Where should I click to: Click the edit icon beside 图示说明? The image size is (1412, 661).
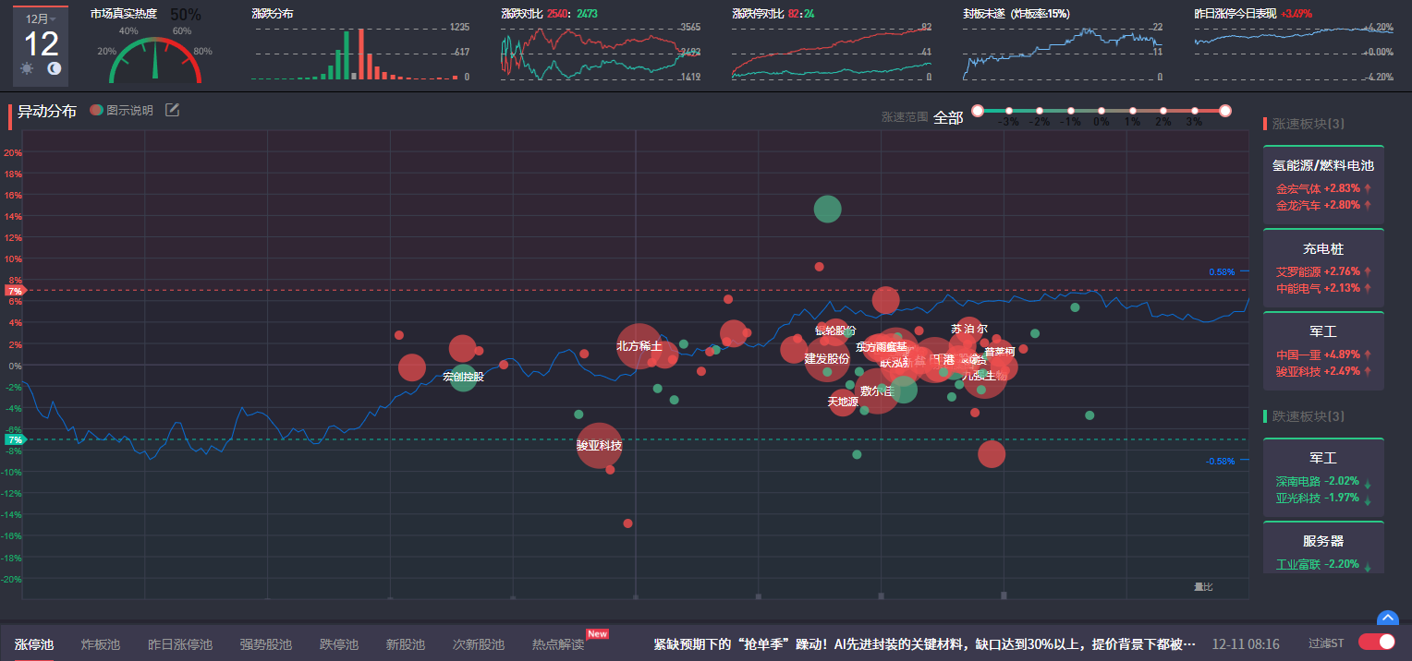[x=172, y=111]
